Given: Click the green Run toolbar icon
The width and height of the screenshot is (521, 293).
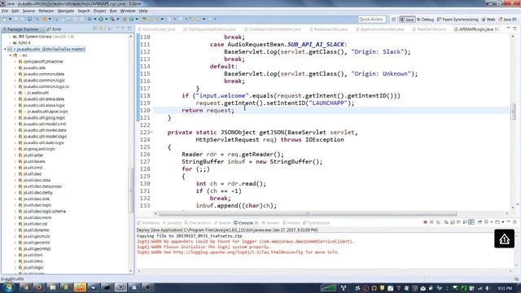Looking at the screenshot, I should pos(101,20).
